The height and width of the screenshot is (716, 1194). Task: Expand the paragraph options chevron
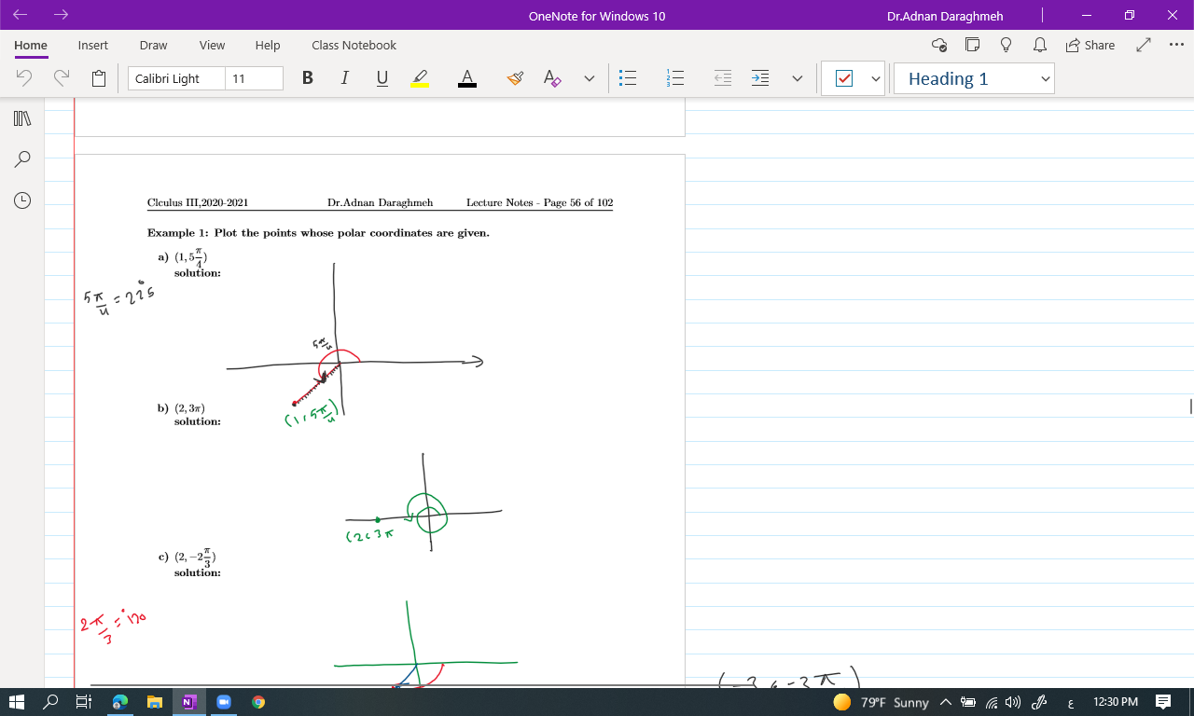click(798, 78)
